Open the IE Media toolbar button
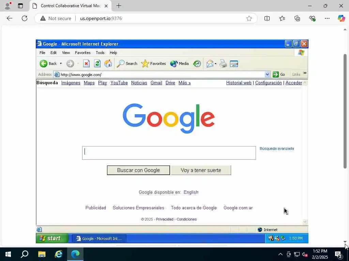 [x=179, y=64]
